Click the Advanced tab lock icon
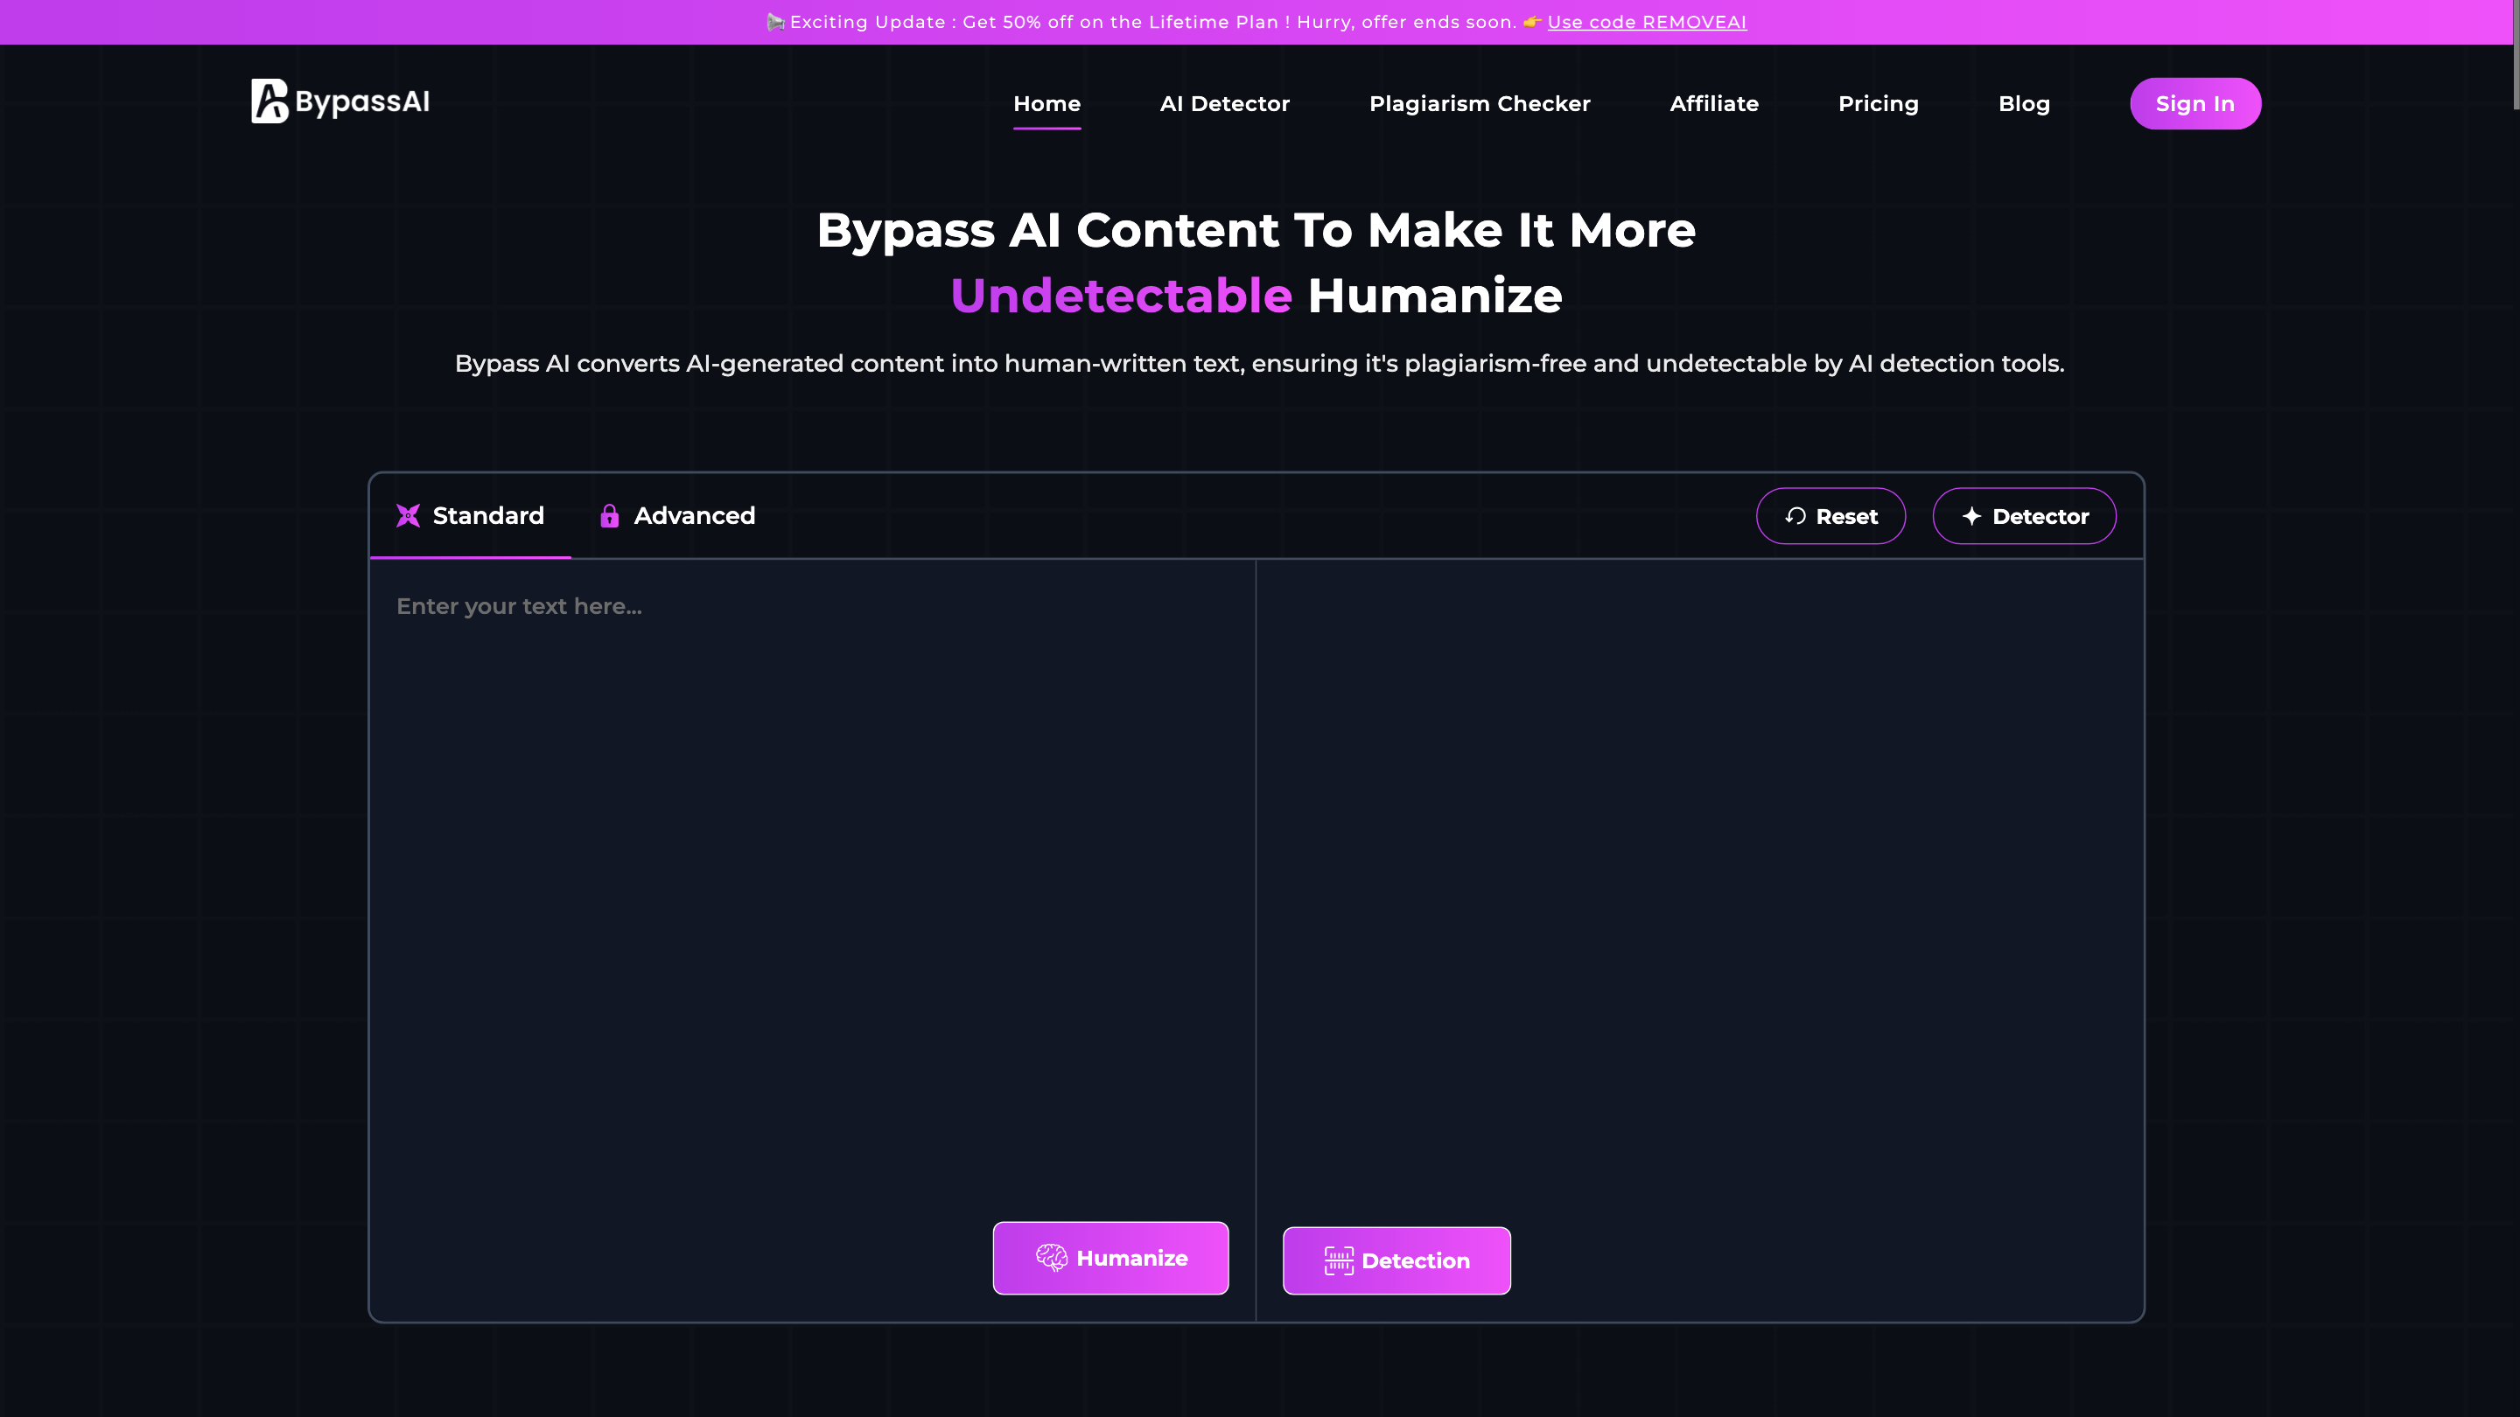The image size is (2520, 1417). [610, 516]
